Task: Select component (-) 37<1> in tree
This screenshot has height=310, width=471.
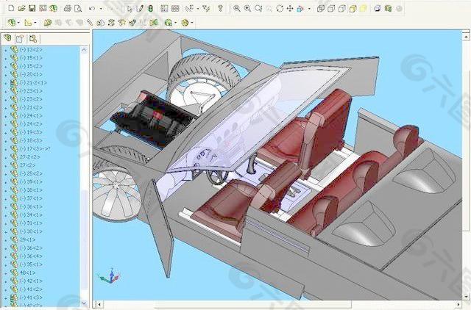Action: [x=31, y=198]
